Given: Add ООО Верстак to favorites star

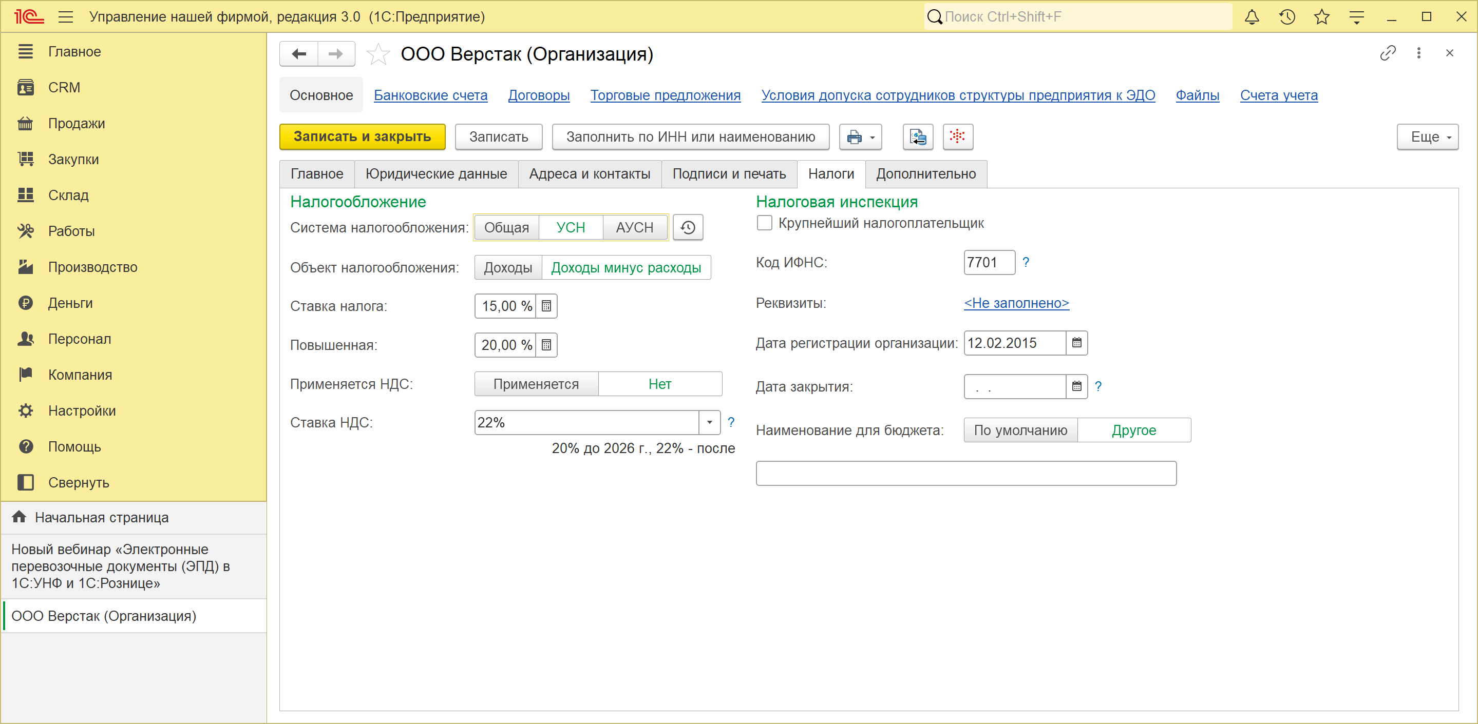Looking at the screenshot, I should tap(378, 54).
